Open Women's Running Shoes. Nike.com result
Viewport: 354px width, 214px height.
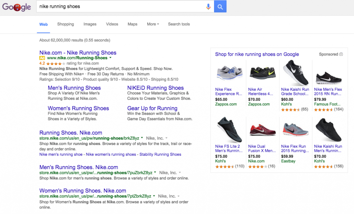point(83,191)
